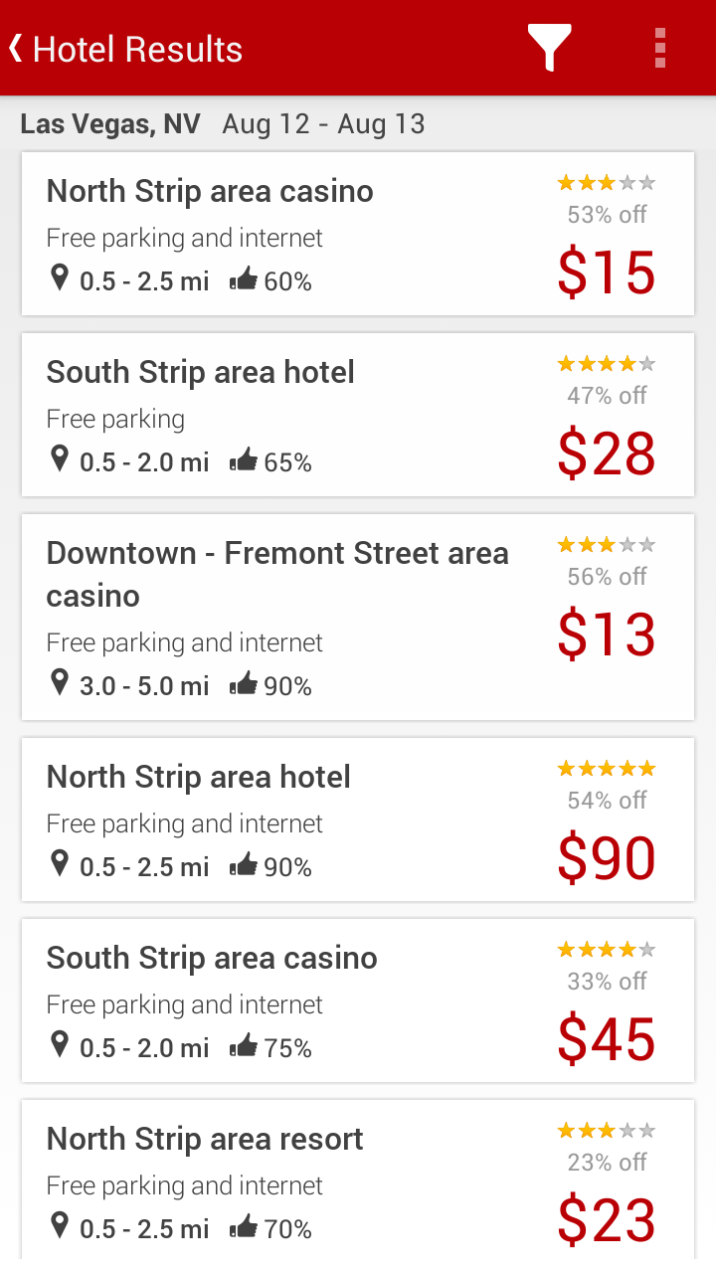716x1273 pixels.
Task: Select the $45 South Strip casino price
Action: tap(606, 1039)
